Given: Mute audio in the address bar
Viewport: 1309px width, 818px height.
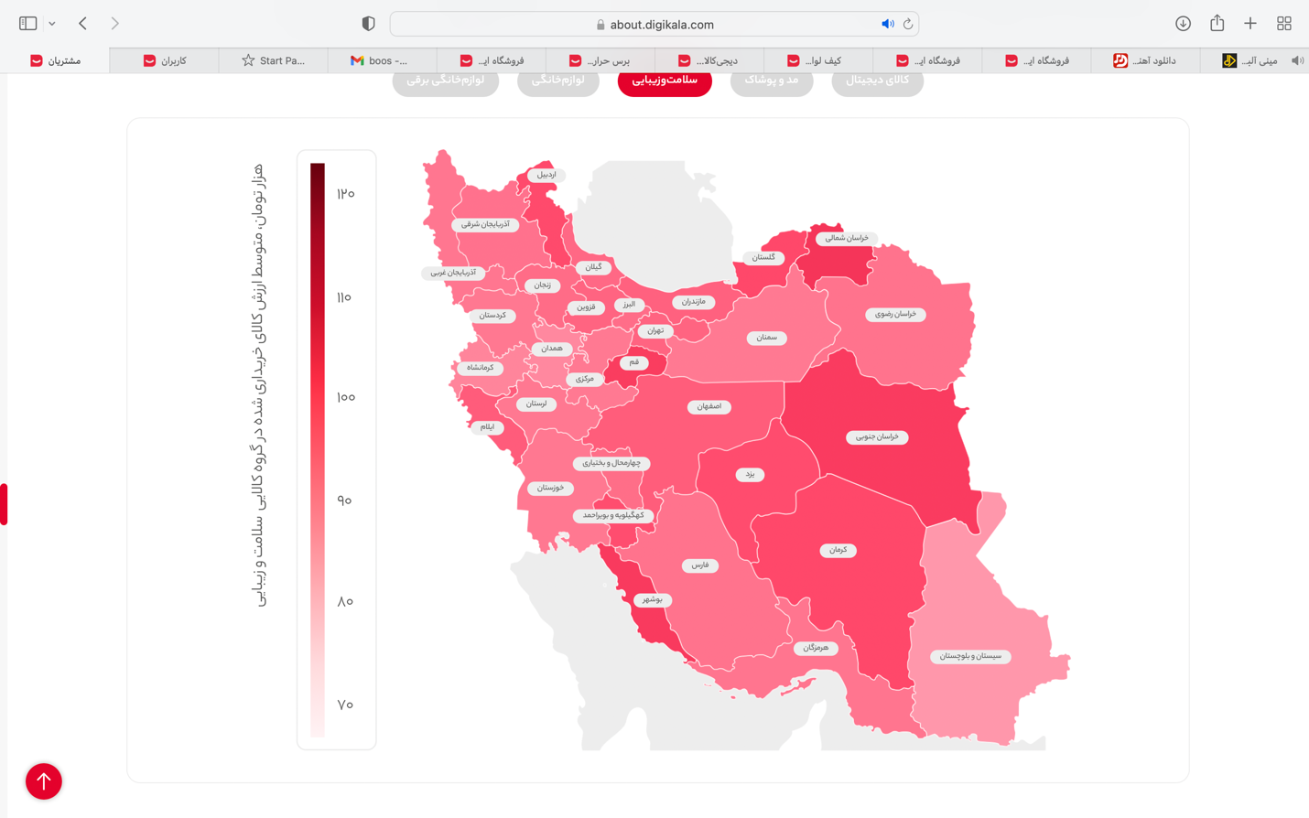Looking at the screenshot, I should coord(887,25).
